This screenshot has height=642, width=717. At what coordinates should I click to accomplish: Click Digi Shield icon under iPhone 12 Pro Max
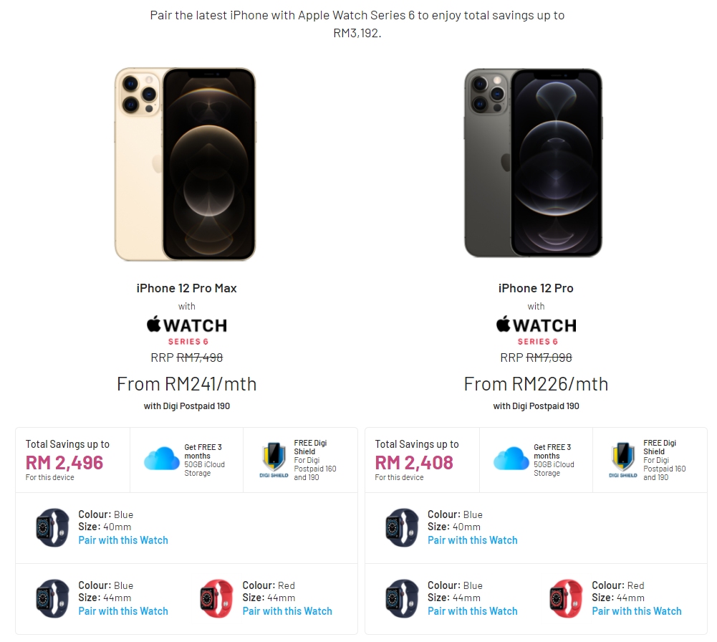273,460
